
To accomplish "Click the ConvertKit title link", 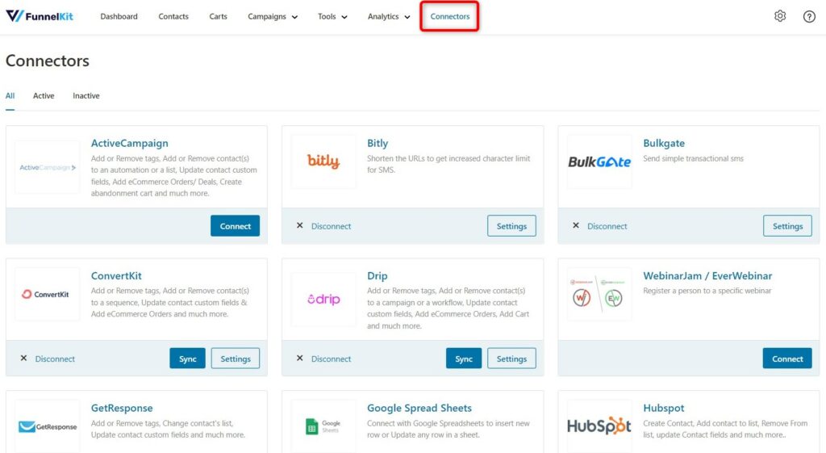I will 116,275.
